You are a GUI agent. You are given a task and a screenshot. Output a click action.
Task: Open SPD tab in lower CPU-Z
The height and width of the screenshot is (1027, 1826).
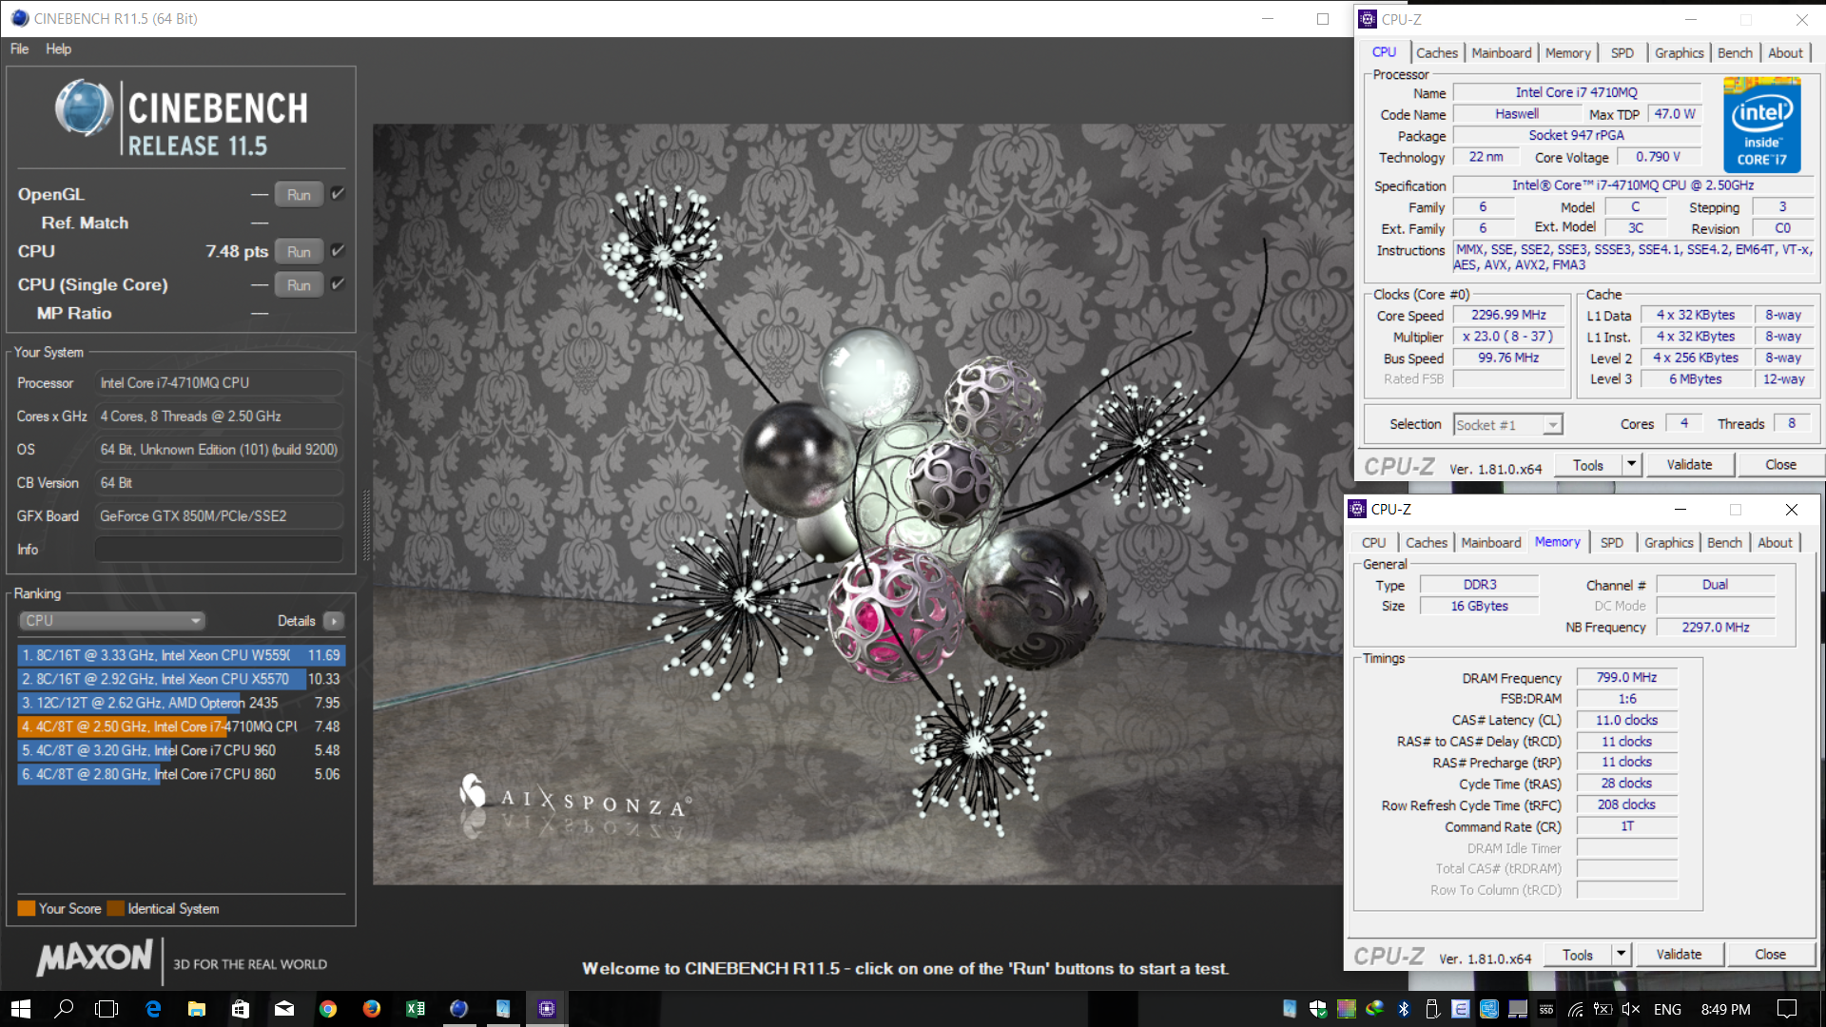1612,543
